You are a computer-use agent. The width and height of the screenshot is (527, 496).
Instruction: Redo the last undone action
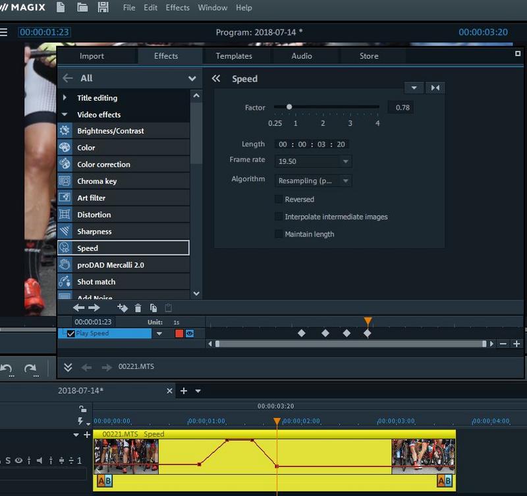click(31, 370)
